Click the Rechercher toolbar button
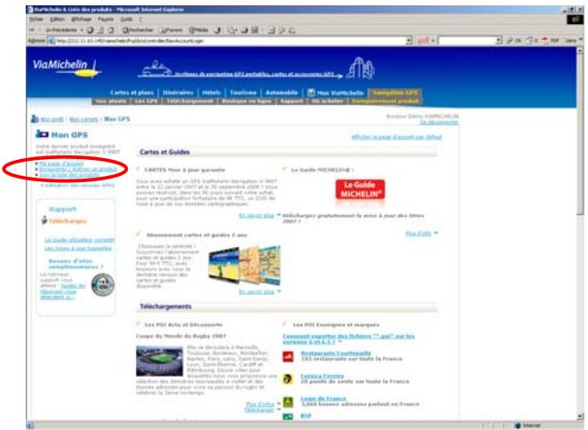This screenshot has height=430, width=588. click(x=138, y=30)
